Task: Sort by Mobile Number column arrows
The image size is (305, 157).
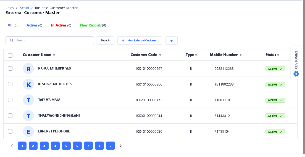Action: coord(241,55)
